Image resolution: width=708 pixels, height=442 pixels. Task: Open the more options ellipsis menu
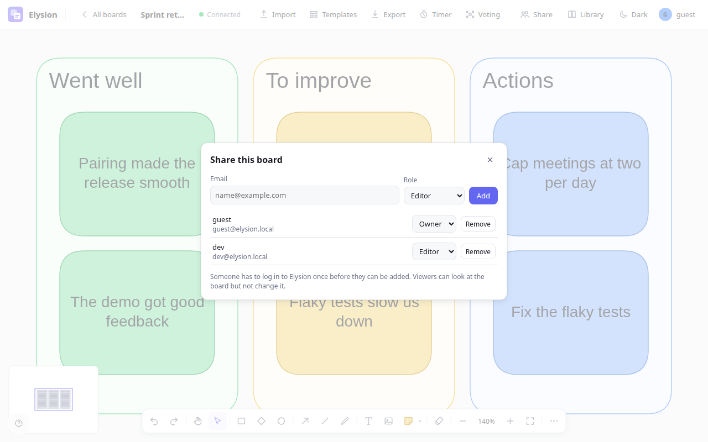(x=554, y=421)
